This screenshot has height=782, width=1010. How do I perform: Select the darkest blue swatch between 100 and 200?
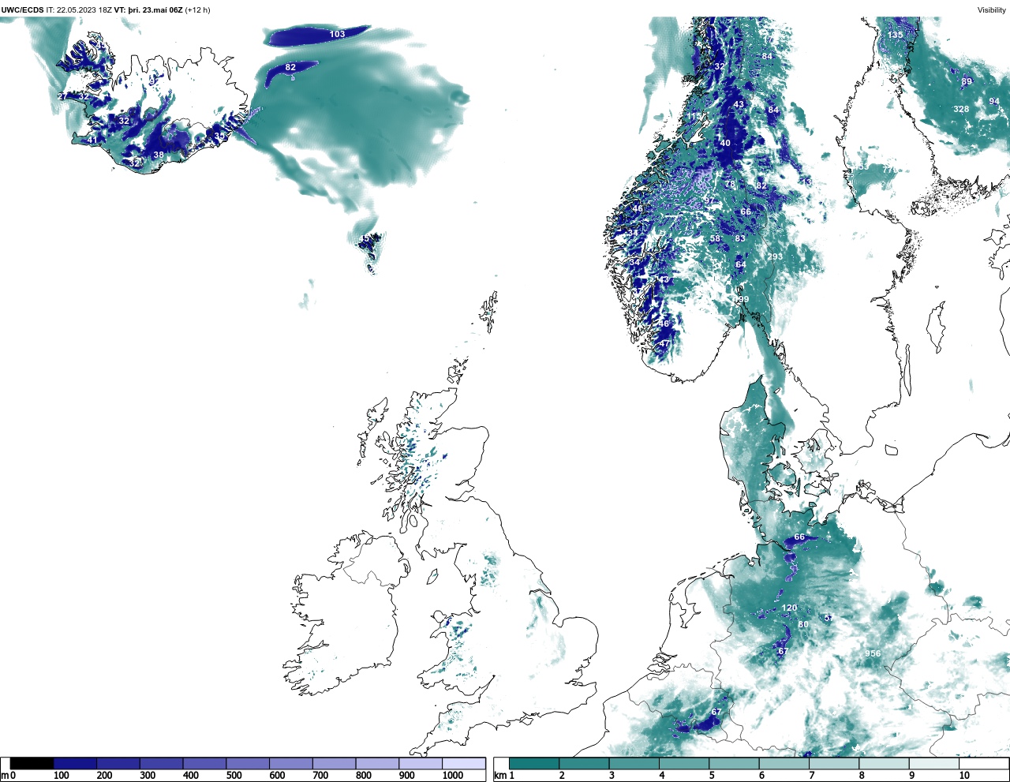[76, 764]
